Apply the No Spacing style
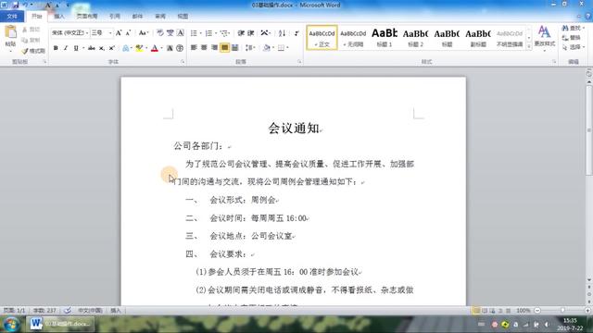The height and width of the screenshot is (333, 593). point(353,38)
